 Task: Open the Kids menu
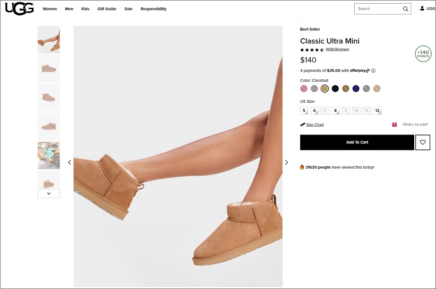pyautogui.click(x=85, y=9)
